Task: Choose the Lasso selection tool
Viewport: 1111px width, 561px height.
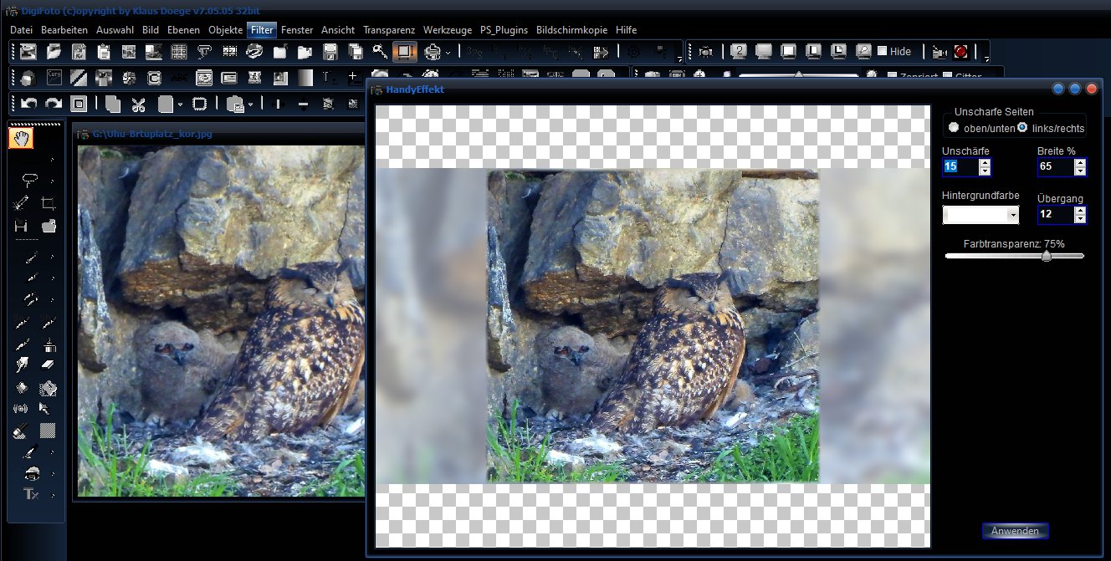Action: (x=30, y=179)
